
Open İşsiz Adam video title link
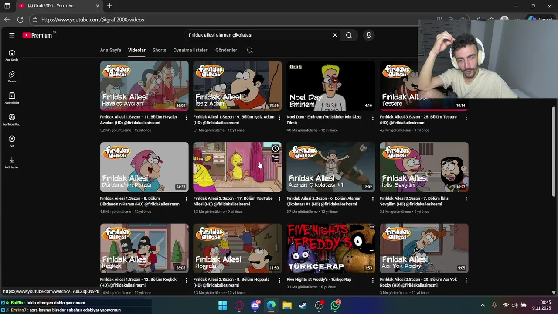point(234,120)
